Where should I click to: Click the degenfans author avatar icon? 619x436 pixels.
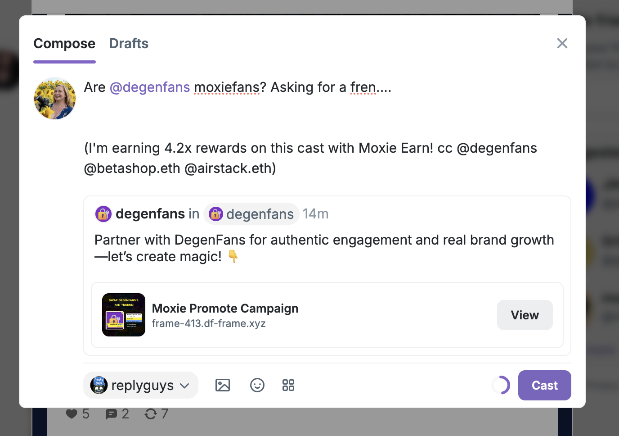coord(103,214)
